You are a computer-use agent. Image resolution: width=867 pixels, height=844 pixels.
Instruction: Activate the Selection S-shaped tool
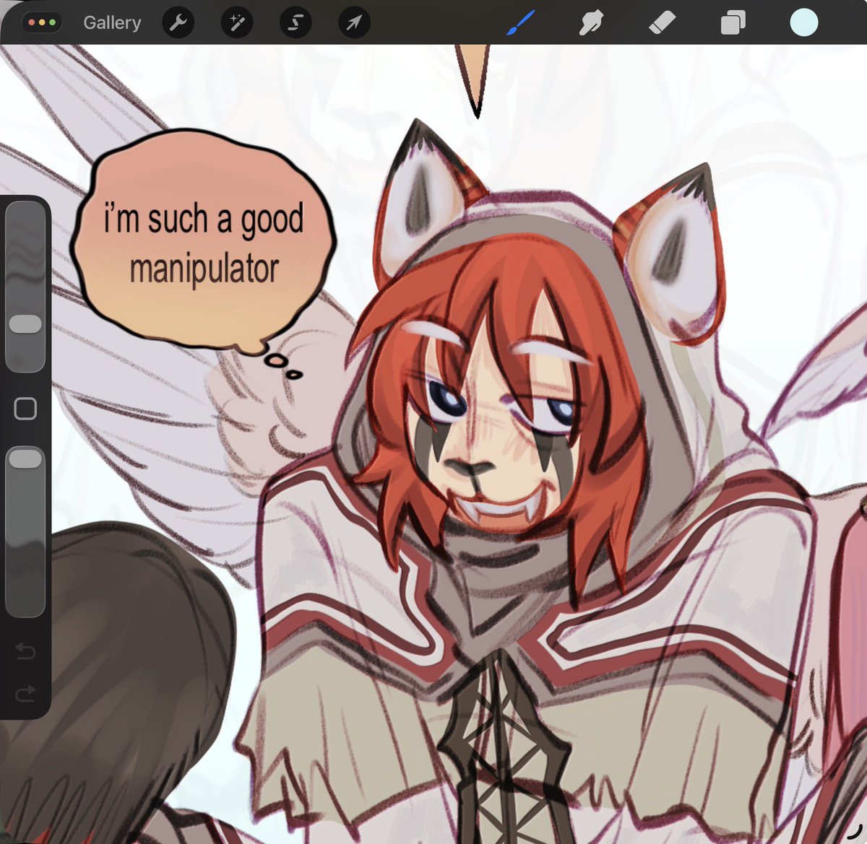tap(295, 23)
